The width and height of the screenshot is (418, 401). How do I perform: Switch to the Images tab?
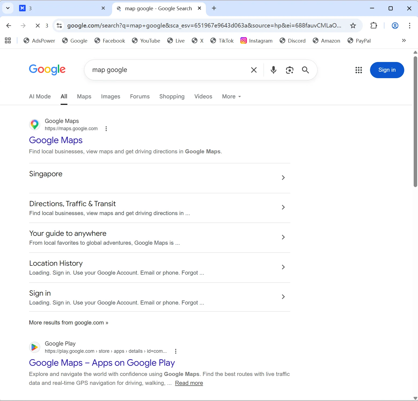click(x=110, y=96)
